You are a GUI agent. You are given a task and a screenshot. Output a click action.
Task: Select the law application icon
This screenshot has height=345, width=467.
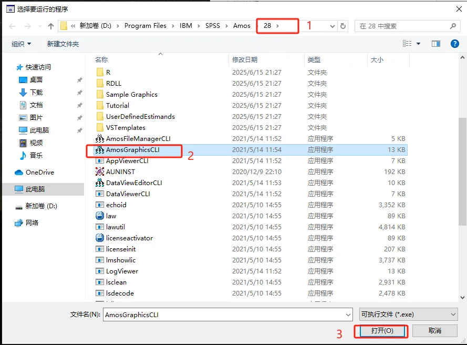pyautogui.click(x=99, y=216)
